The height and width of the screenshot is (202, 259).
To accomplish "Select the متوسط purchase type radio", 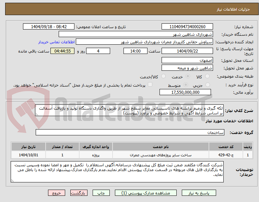I will point(186,85).
